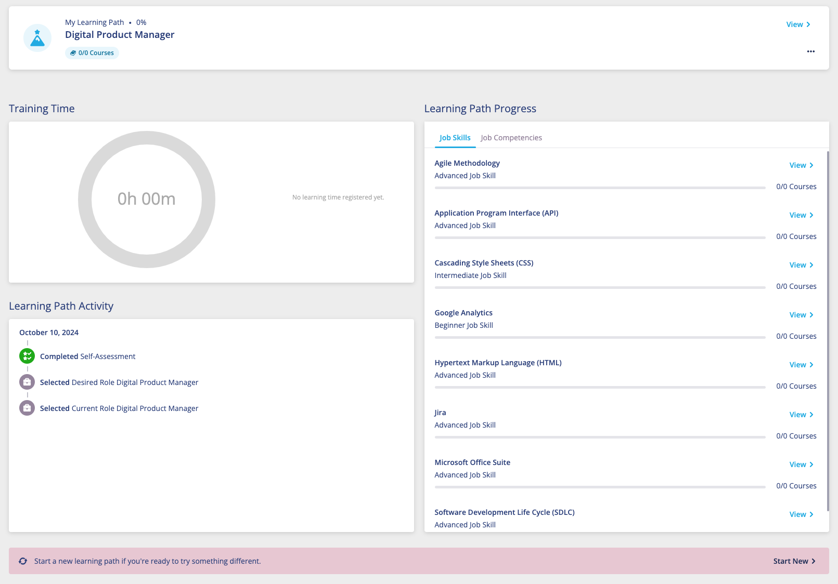Click the refresh icon in pink banner
The width and height of the screenshot is (838, 584).
(x=23, y=561)
